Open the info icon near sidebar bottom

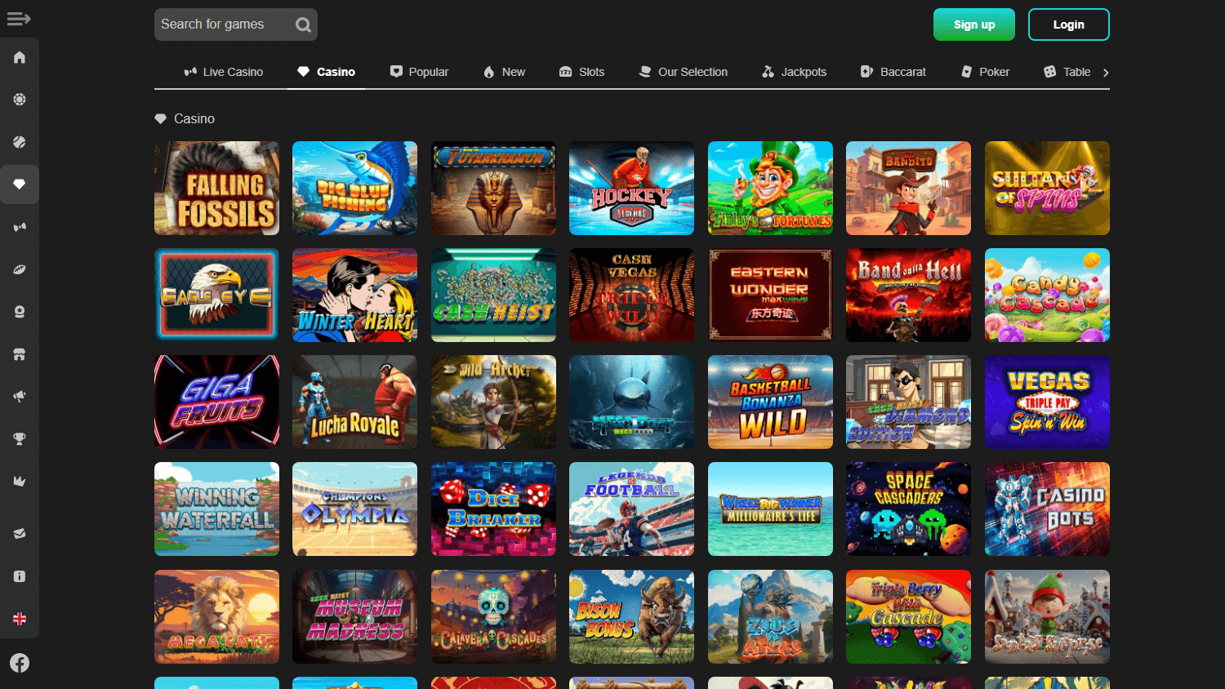[19, 576]
